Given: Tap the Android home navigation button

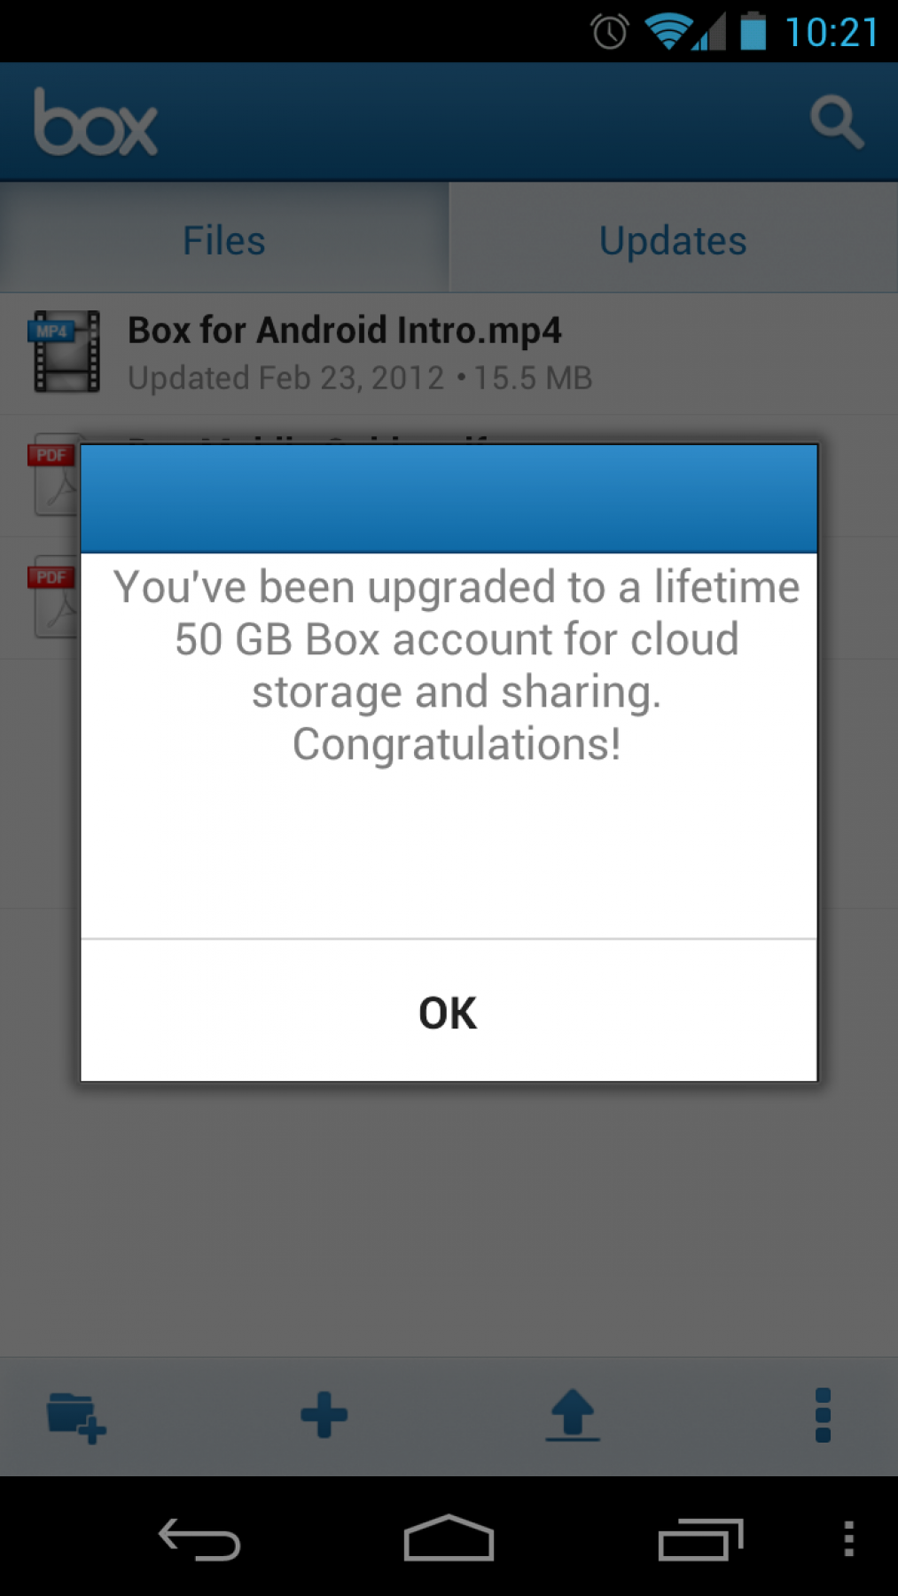Looking at the screenshot, I should pos(449,1537).
